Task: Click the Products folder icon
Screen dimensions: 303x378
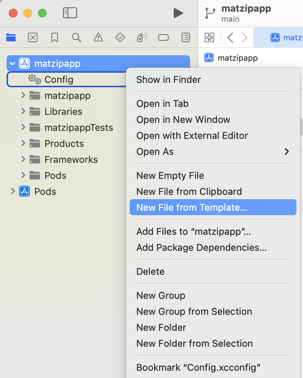Action: (35, 144)
